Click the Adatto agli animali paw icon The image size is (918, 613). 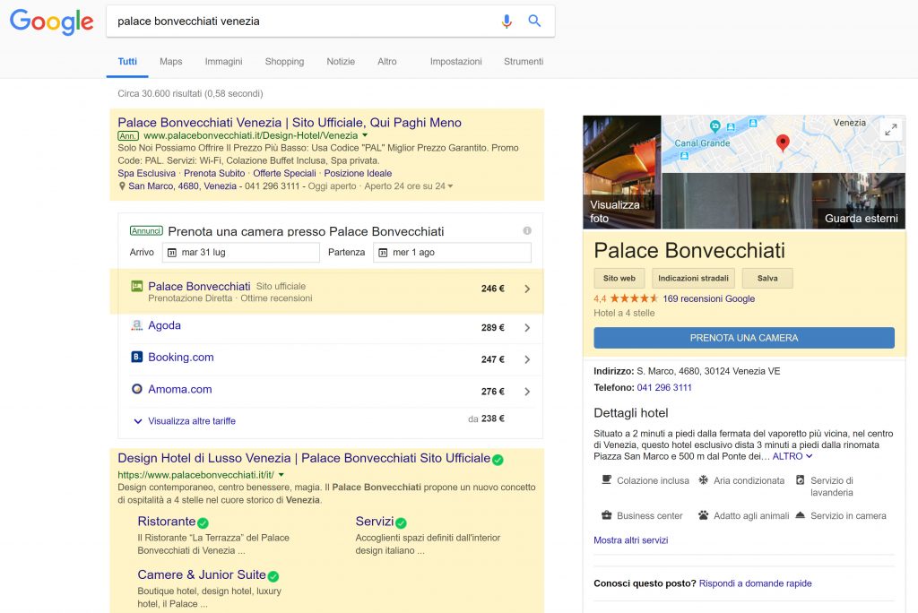pyautogui.click(x=703, y=515)
